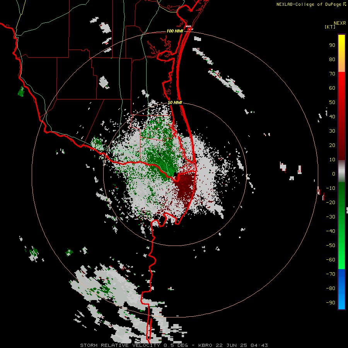Click the NEXR label above color bar
The image size is (348, 348).
[340, 23]
